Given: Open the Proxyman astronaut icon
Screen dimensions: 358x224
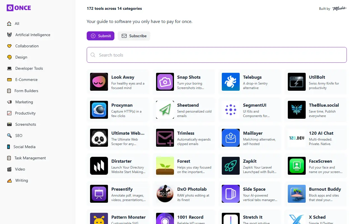Looking at the screenshot, I should (x=99, y=110).
